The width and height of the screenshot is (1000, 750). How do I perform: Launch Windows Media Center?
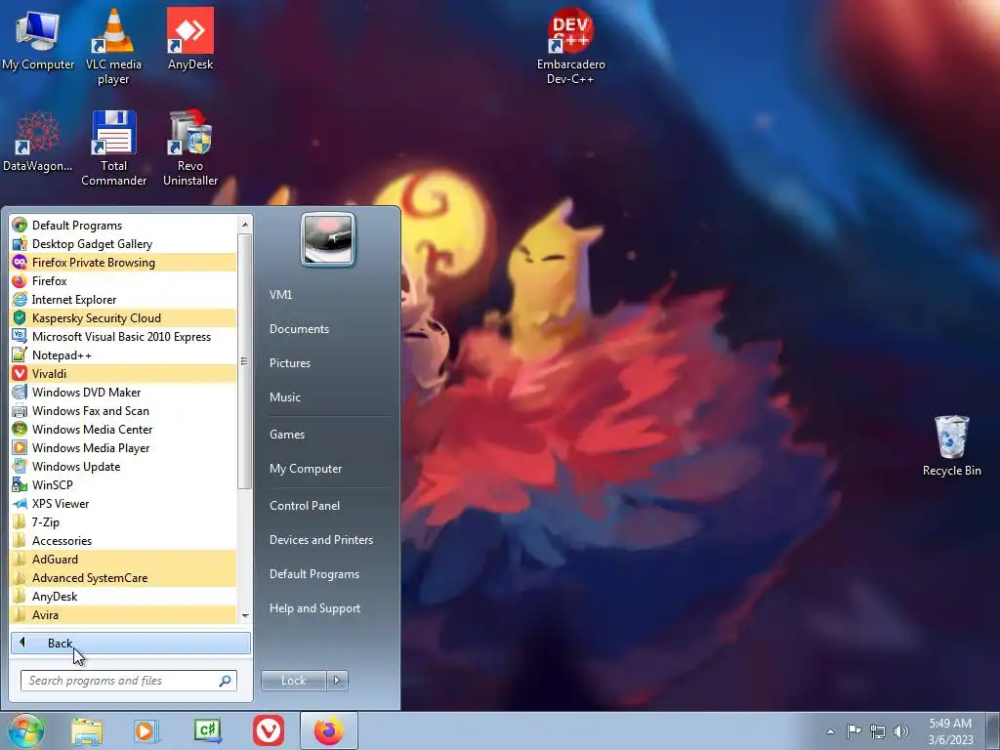pyautogui.click(x=124, y=430)
